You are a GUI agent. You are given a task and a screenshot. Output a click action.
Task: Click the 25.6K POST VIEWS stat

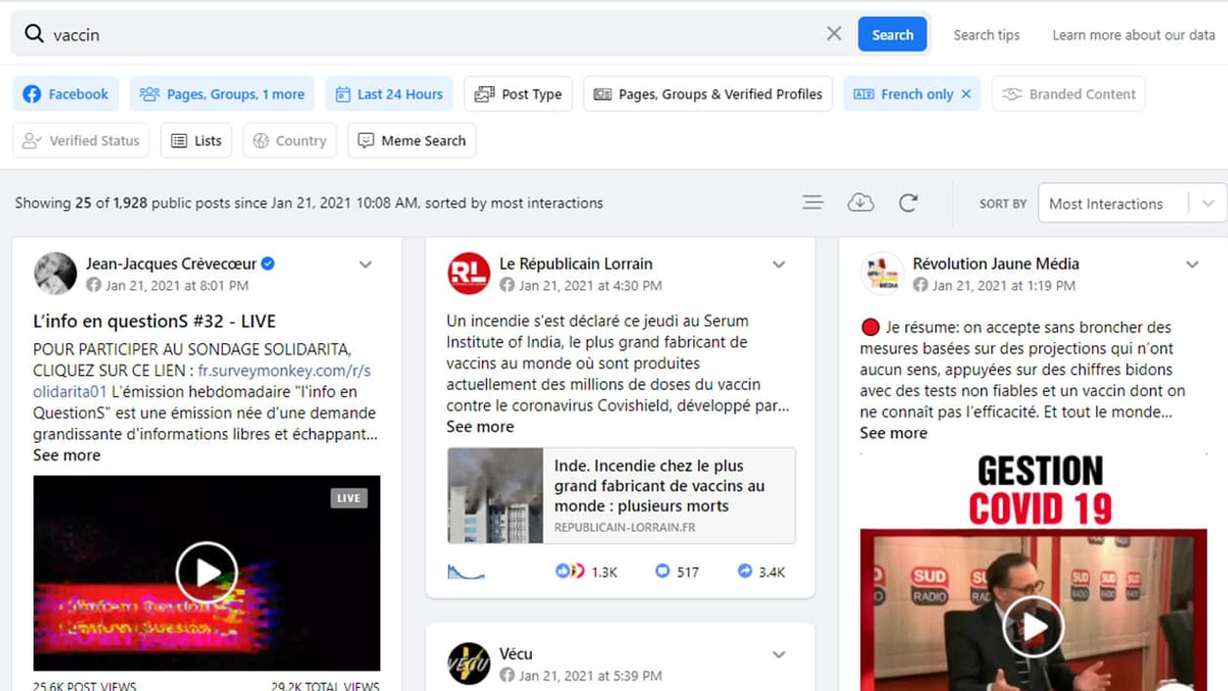point(85,684)
